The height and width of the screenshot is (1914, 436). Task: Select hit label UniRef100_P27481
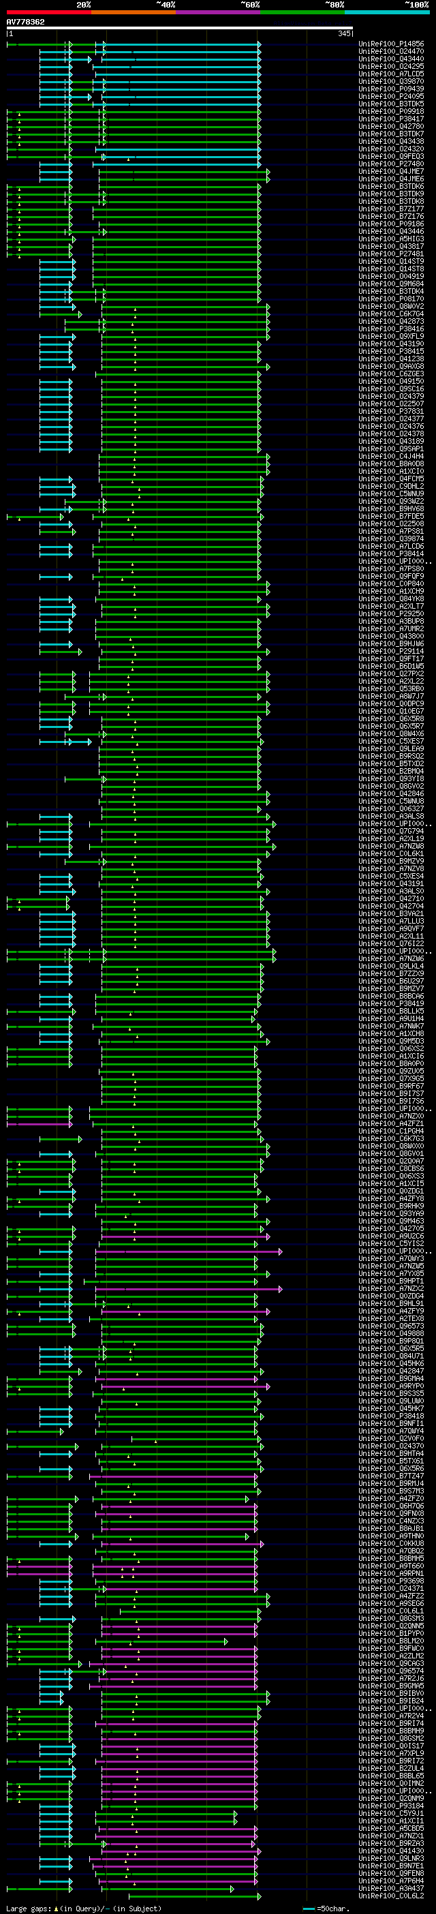(392, 254)
